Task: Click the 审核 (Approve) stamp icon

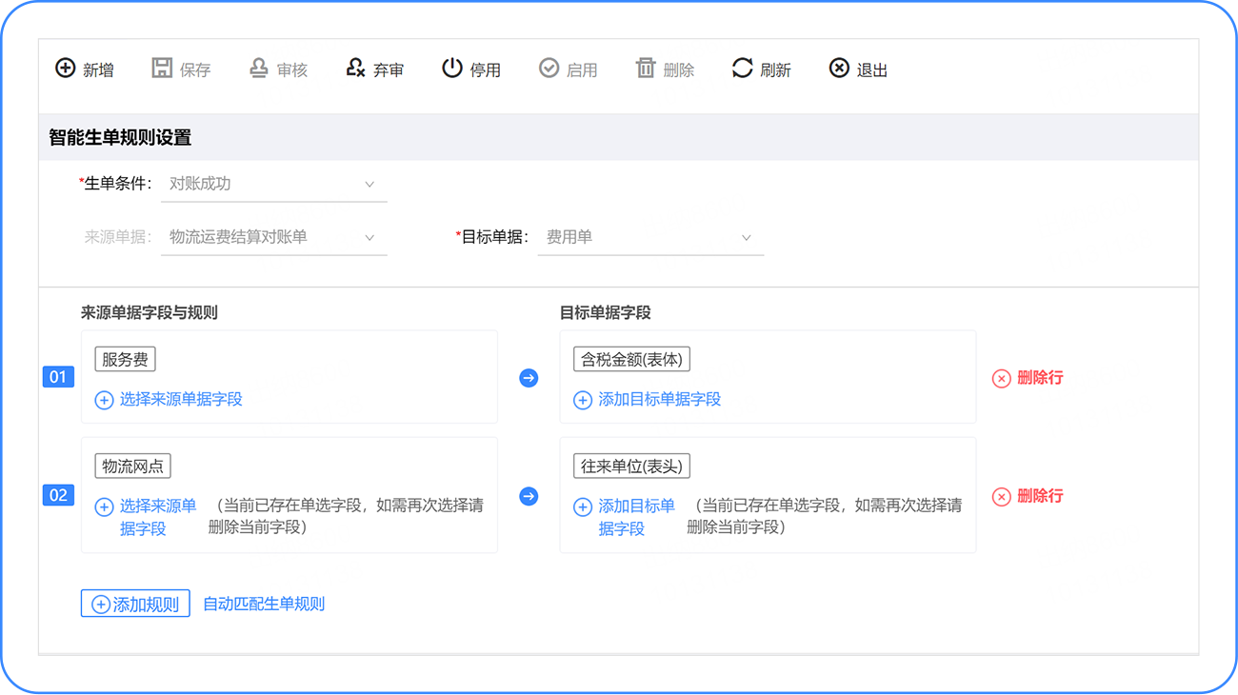Action: tap(258, 69)
